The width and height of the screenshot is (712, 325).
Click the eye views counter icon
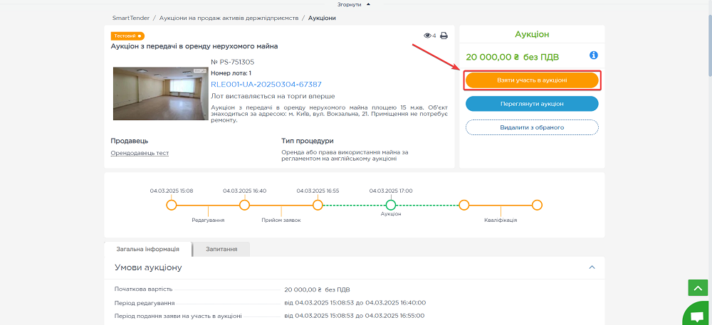427,36
